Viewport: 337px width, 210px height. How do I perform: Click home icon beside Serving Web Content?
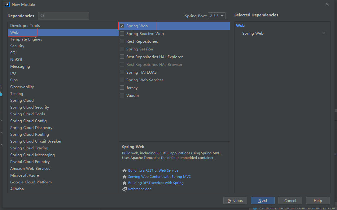(125, 177)
